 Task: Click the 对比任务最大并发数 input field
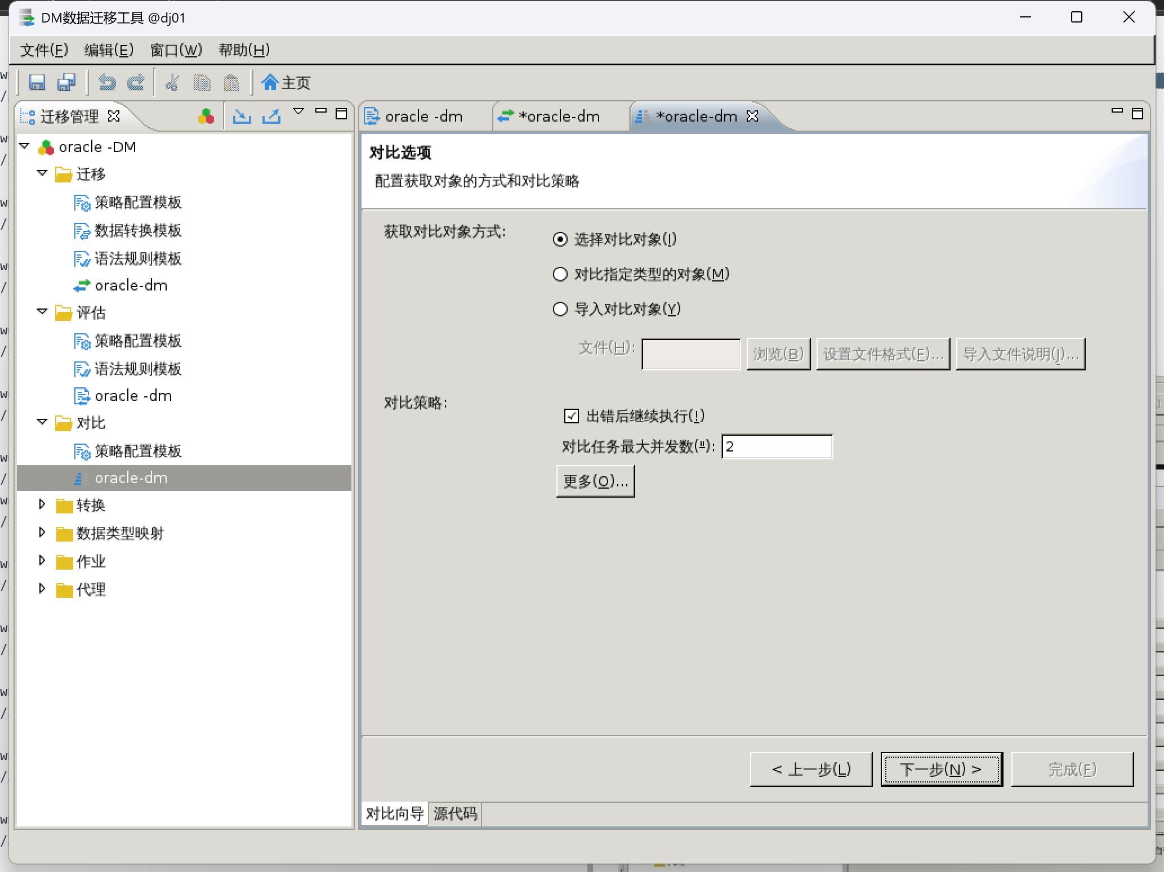pos(776,447)
